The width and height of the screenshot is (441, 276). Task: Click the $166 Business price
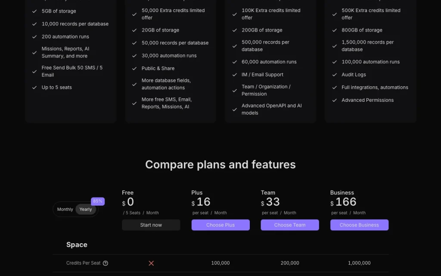click(343, 202)
